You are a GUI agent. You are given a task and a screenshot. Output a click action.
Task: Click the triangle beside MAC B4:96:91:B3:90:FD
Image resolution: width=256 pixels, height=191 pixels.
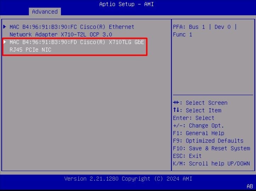(x=5, y=42)
